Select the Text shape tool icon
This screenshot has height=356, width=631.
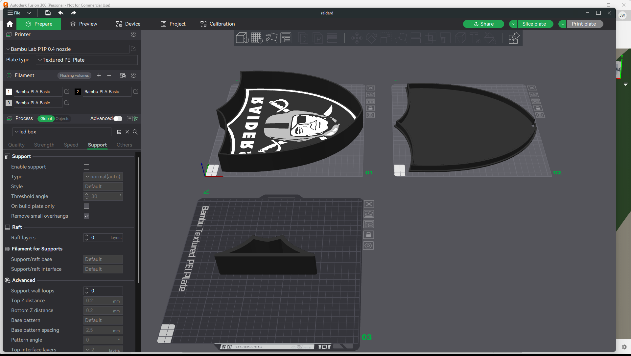coord(475,38)
